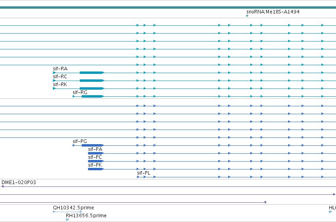Select the sif-RK transcript label
The image size is (336, 222).
click(60, 85)
